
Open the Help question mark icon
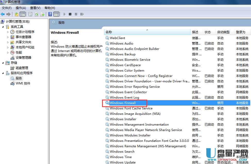(x=50, y=14)
